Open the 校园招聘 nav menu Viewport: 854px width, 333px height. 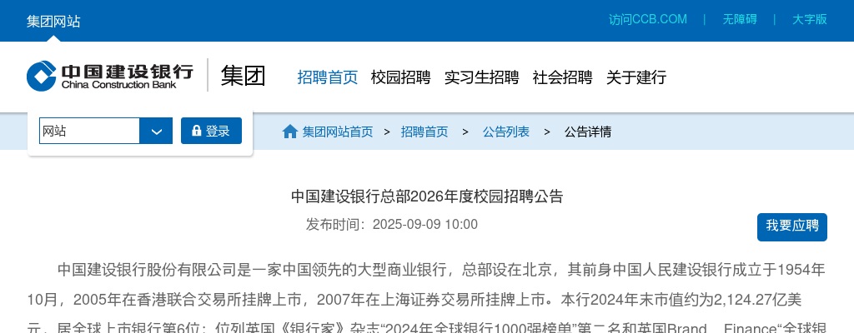pos(401,77)
